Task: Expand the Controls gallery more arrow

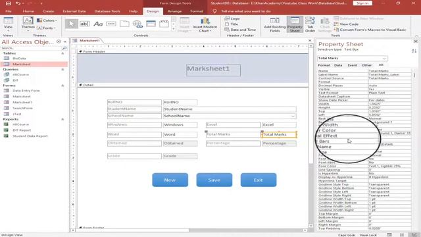Action: (x=174, y=29)
